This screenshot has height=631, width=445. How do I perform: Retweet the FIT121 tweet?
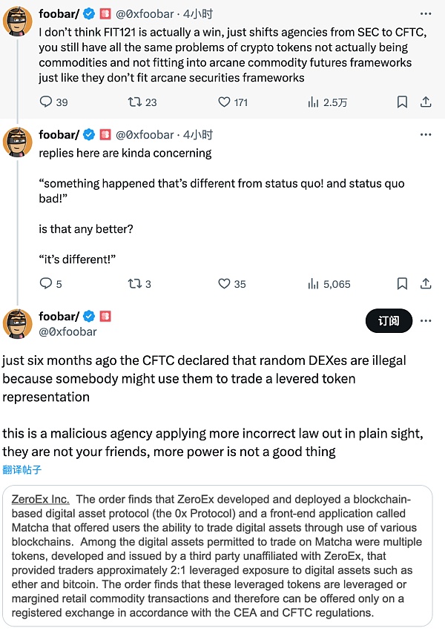(x=135, y=102)
